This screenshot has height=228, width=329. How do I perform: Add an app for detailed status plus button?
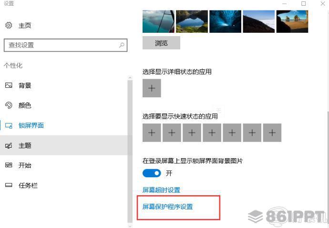pos(152,88)
